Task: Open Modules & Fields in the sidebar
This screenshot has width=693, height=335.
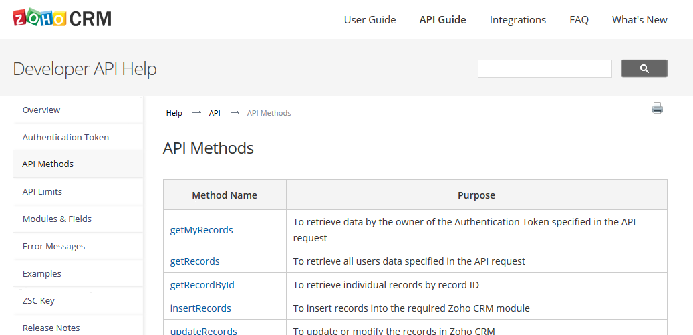Action: tap(78, 219)
